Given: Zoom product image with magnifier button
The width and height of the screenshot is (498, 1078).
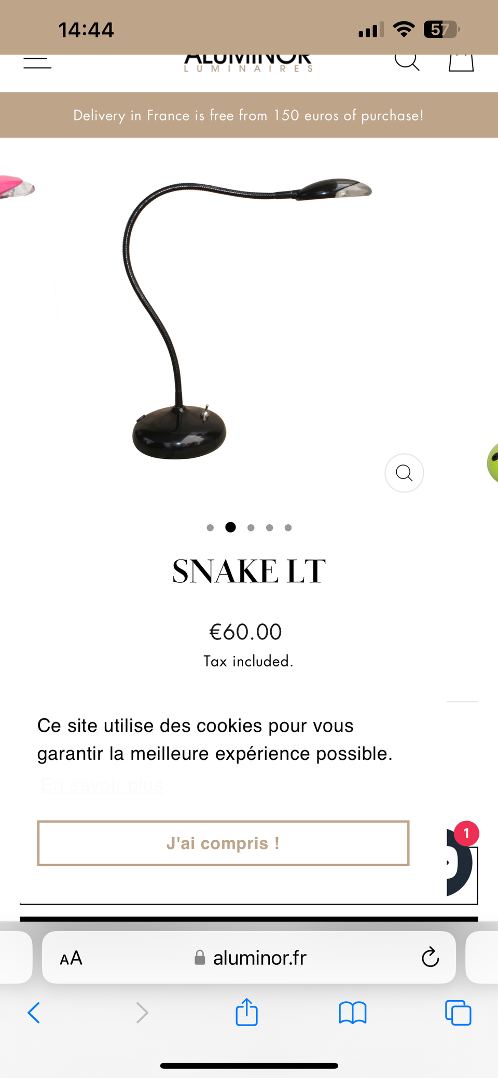Looking at the screenshot, I should pyautogui.click(x=404, y=473).
